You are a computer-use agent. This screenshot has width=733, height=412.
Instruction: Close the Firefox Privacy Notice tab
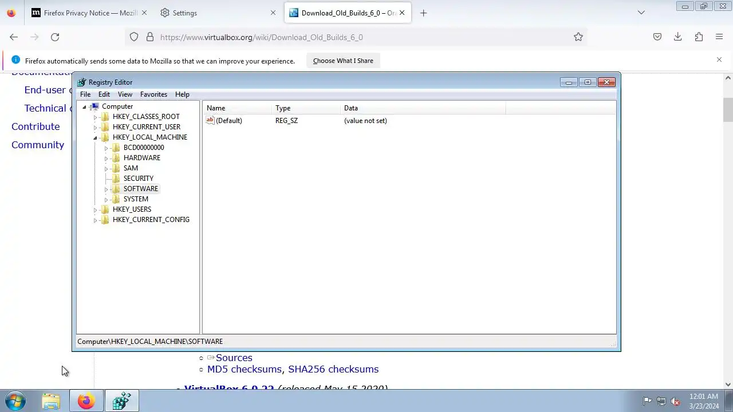(x=144, y=13)
